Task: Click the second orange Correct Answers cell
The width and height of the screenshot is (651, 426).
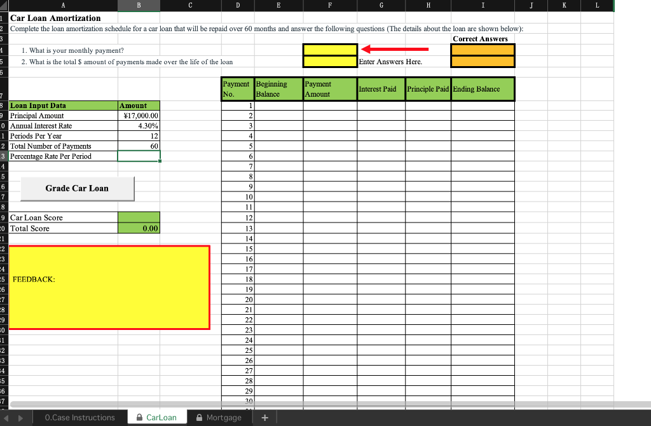Action: click(483, 62)
